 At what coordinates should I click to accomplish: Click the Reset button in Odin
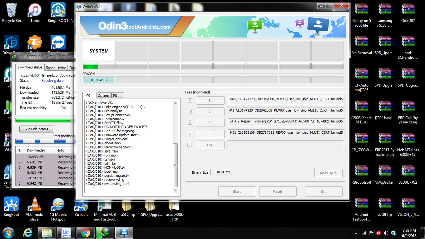(x=278, y=191)
